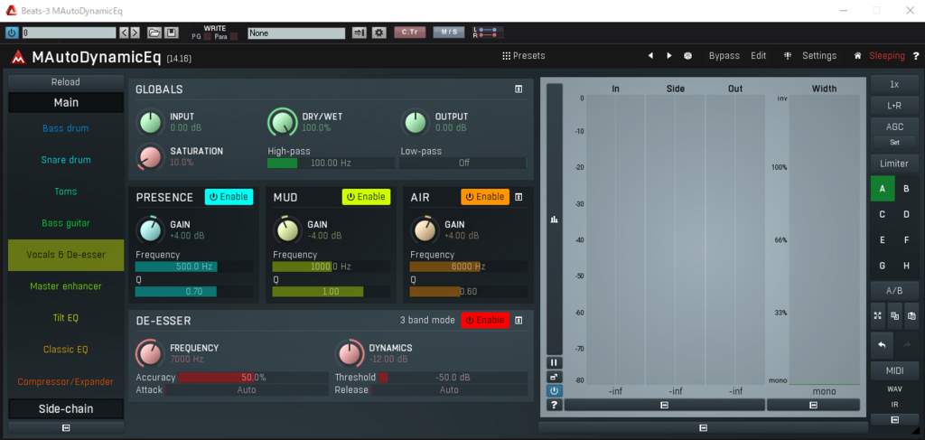The image size is (925, 440).
Task: Choose the Master enhancer device
Action: [x=66, y=286]
